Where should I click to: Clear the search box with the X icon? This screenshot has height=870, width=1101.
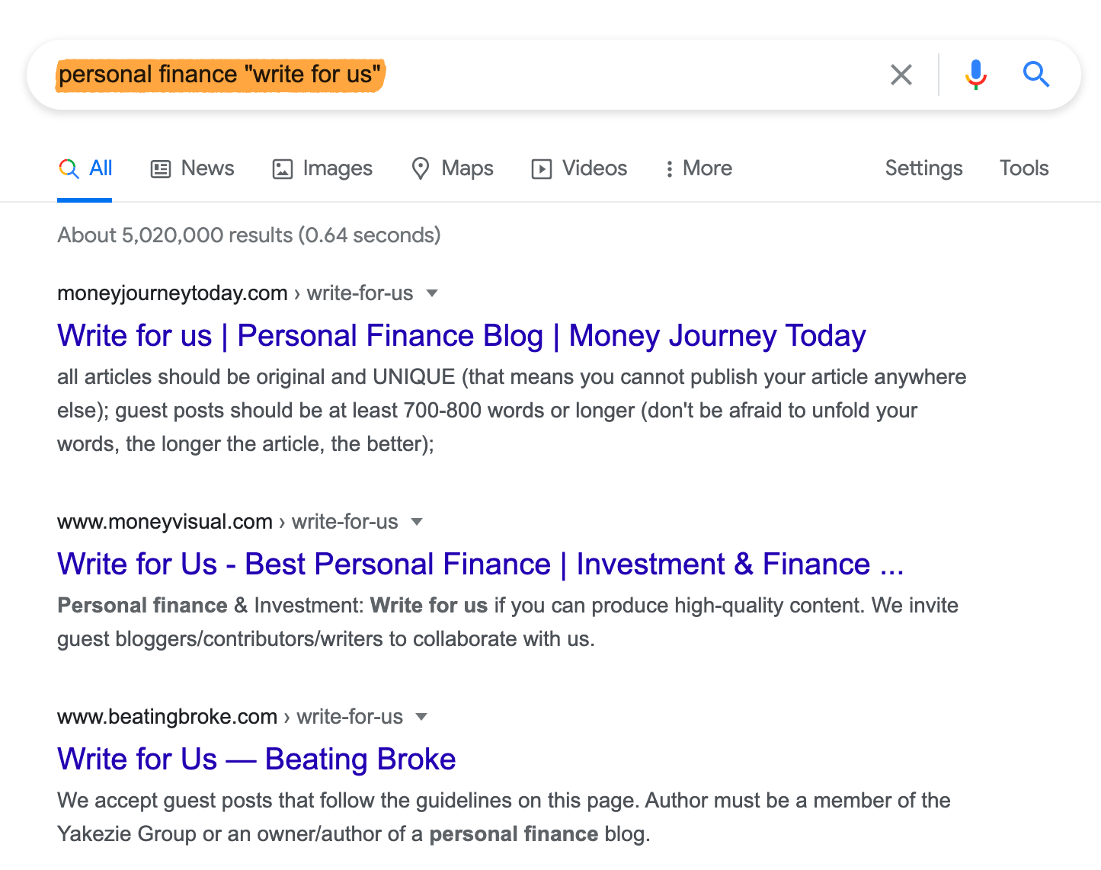click(901, 75)
